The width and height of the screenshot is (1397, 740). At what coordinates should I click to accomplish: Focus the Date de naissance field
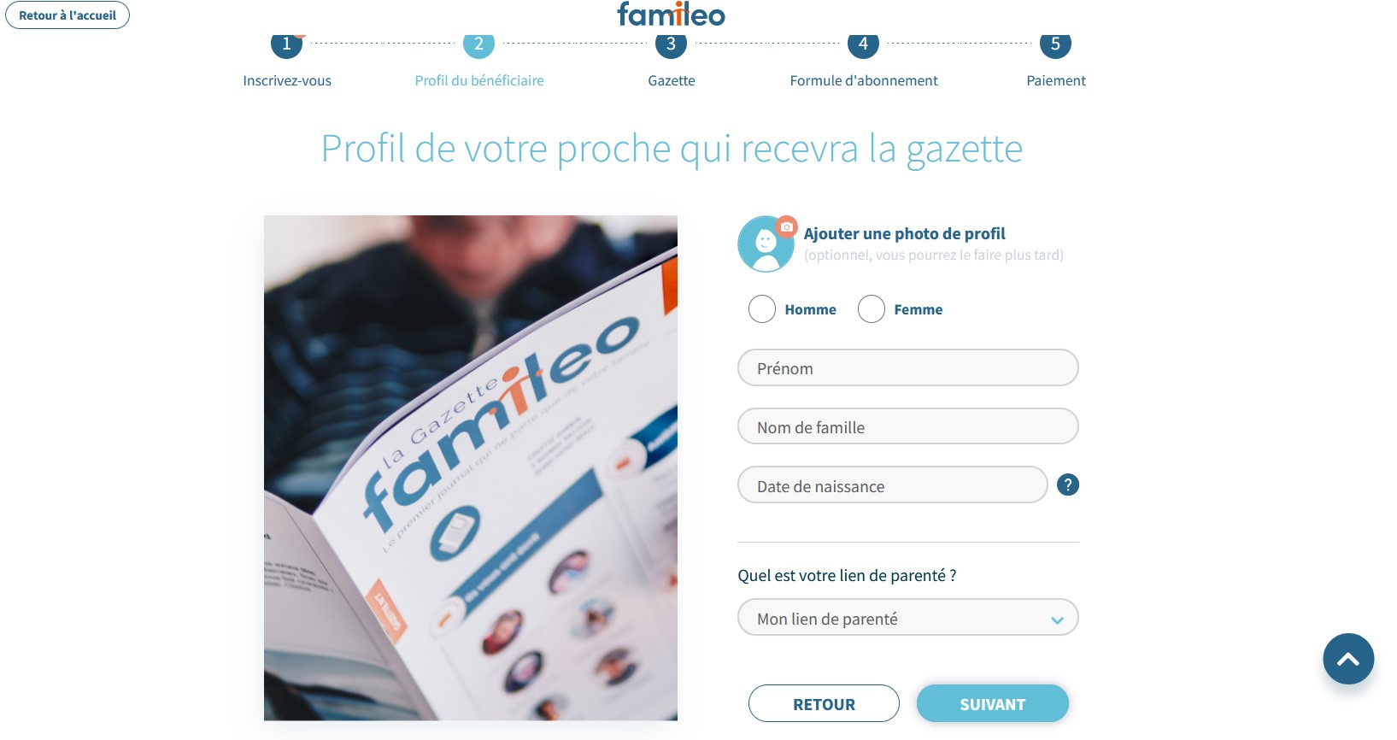coord(892,485)
